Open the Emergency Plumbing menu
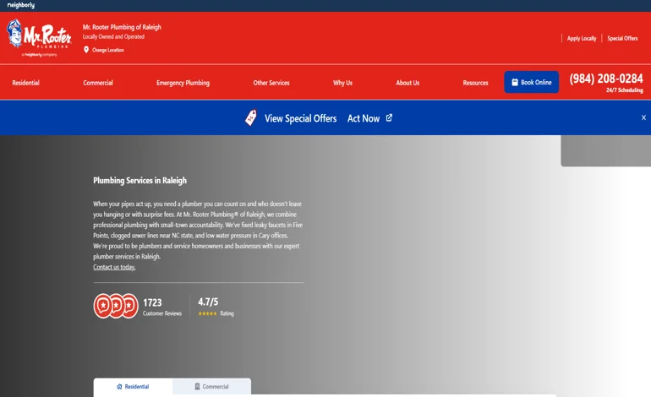This screenshot has width=651, height=397. pyautogui.click(x=183, y=83)
